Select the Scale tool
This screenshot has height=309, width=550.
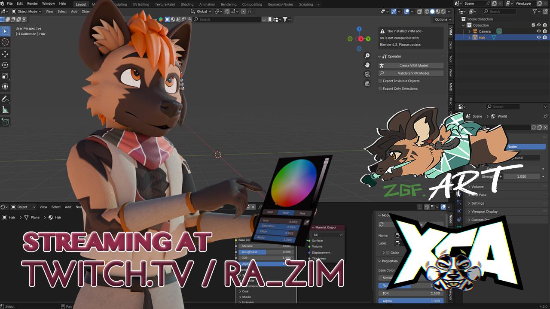pyautogui.click(x=5, y=76)
